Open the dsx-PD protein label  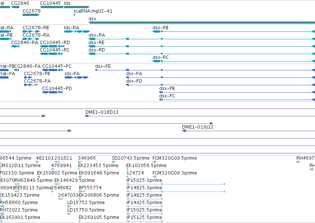click(134, 81)
